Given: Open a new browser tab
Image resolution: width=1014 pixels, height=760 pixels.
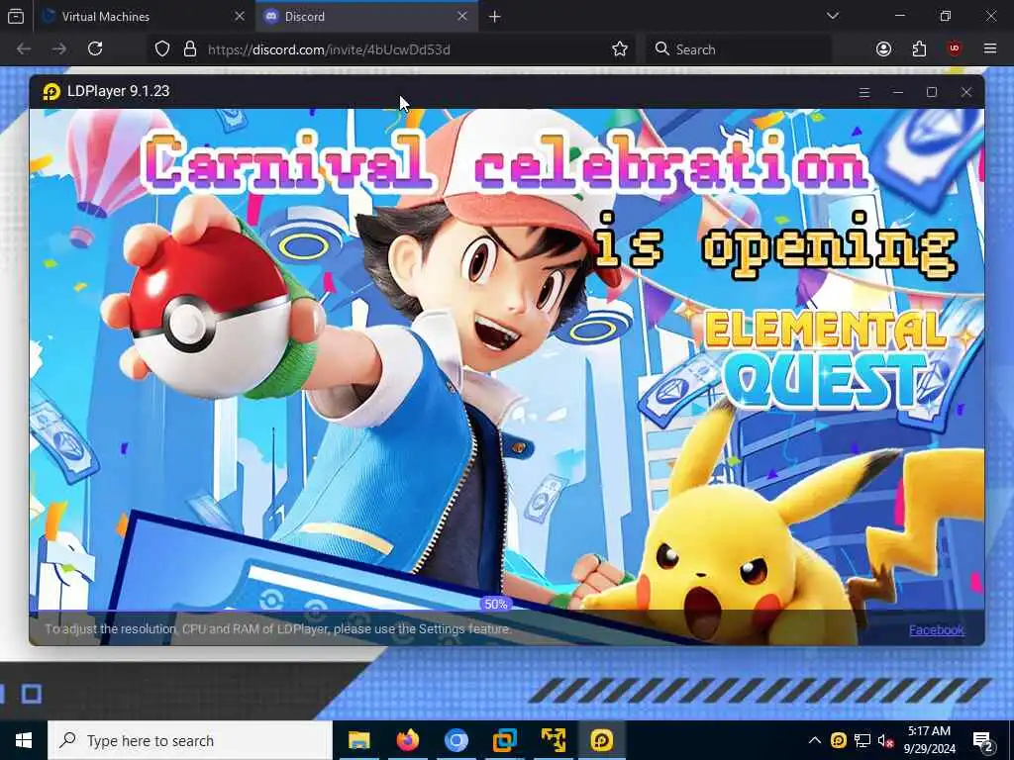Looking at the screenshot, I should (495, 17).
